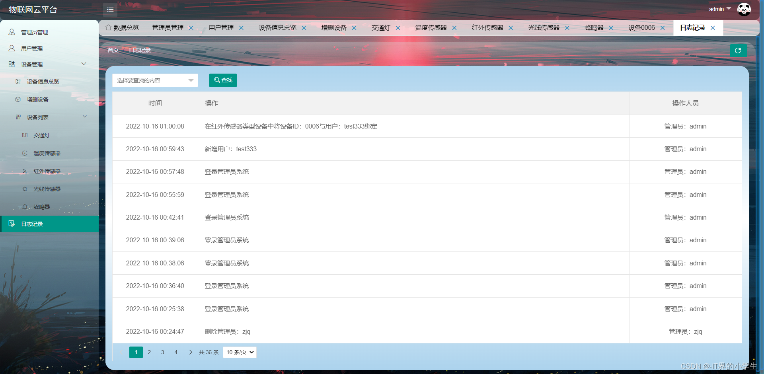Go to page 3 in pagination

pyautogui.click(x=162, y=352)
